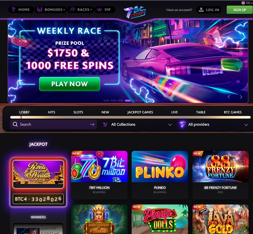Click the user icon on Log In

201,9
